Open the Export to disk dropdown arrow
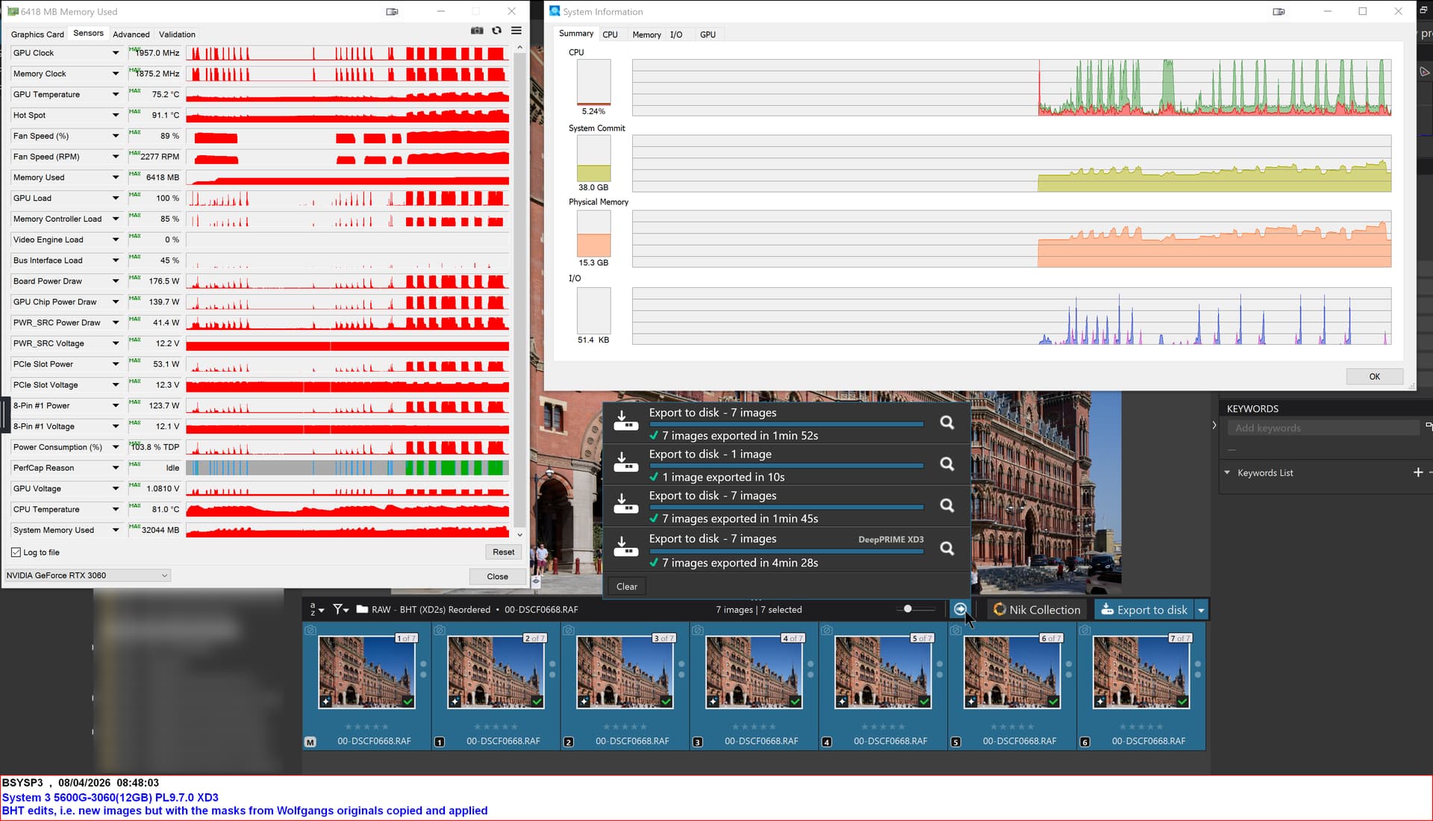This screenshot has width=1433, height=821. tap(1201, 610)
